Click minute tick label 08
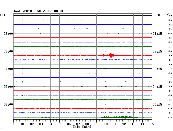The height and width of the screenshot is (131, 173). tap(87, 124)
